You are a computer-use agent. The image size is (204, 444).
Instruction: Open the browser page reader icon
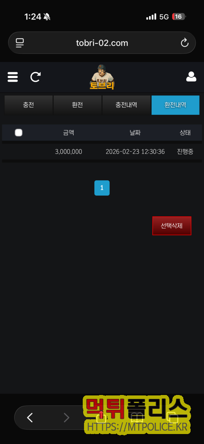20,43
